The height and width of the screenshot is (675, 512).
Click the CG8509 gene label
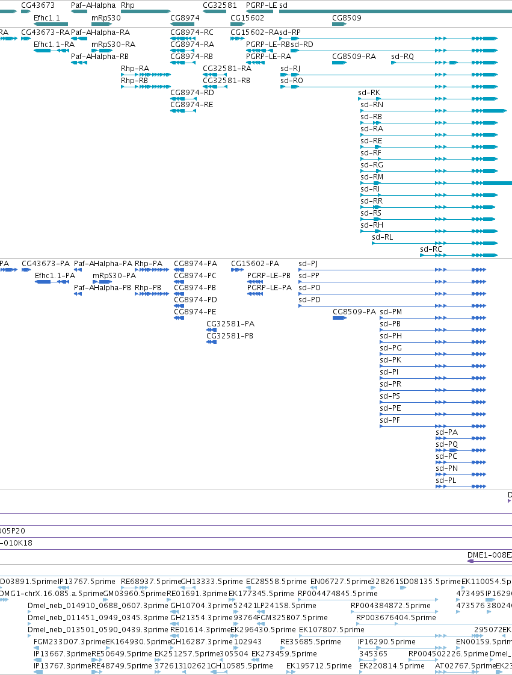(x=347, y=18)
